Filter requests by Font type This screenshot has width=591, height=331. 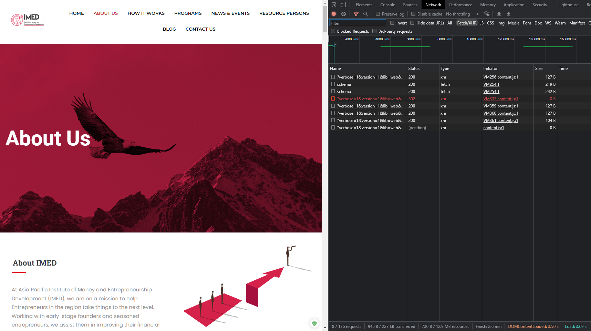(x=527, y=23)
